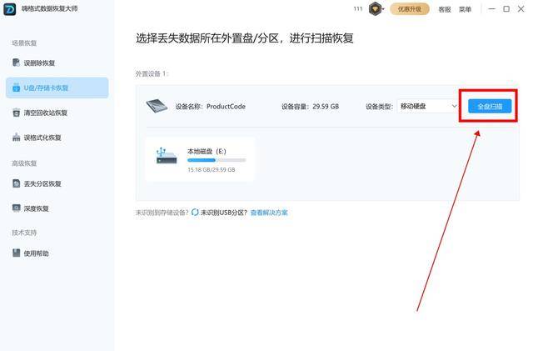Click the 误删除恢复 file icon
The width and height of the screenshot is (533, 351).
coord(16,63)
